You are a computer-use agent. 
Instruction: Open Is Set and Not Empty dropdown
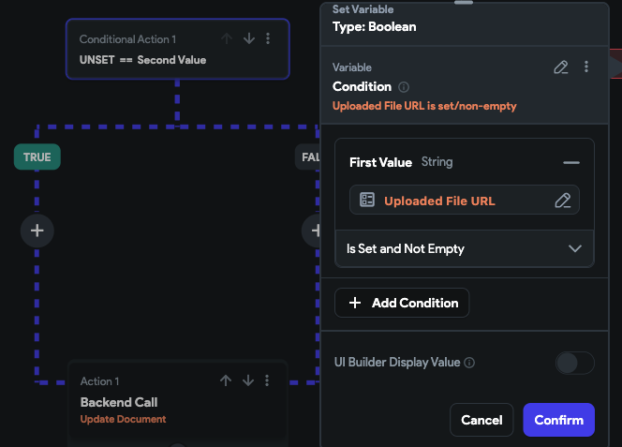click(465, 248)
